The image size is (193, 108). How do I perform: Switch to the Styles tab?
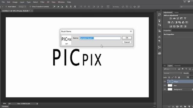[176, 12]
